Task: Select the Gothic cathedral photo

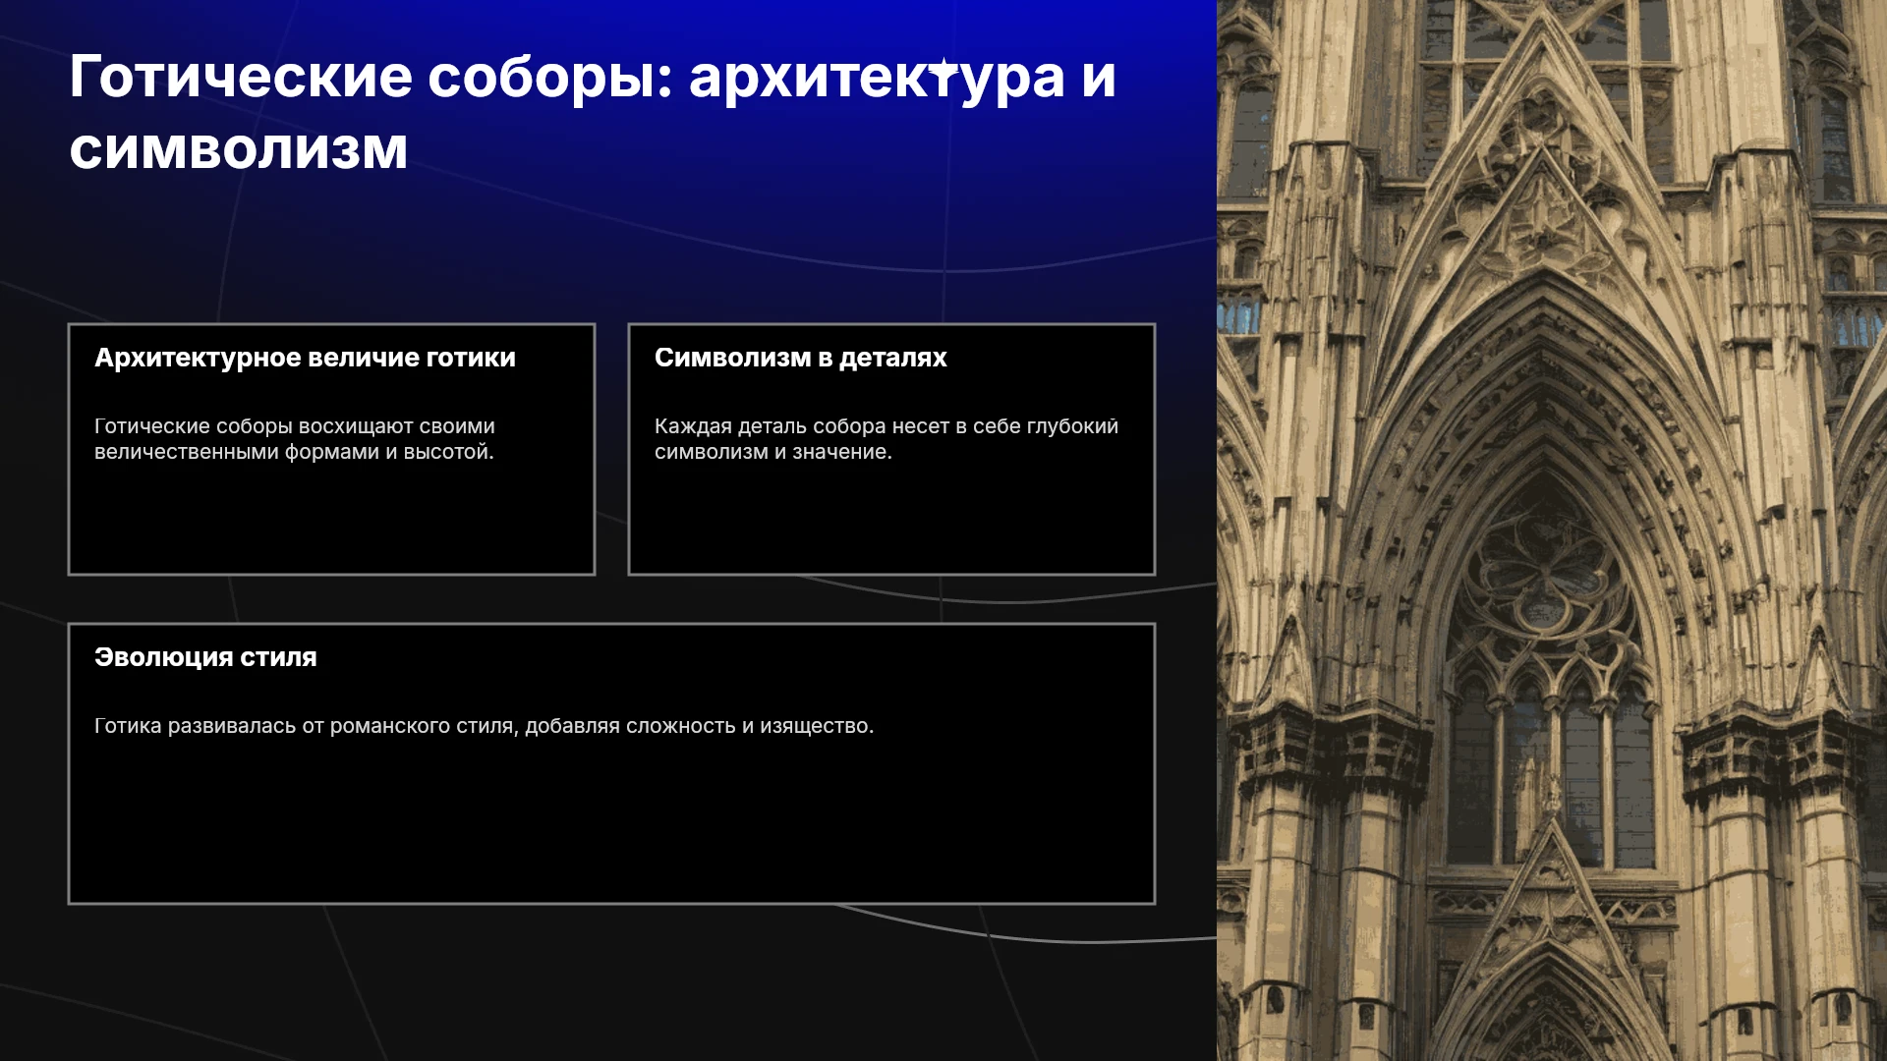Action: tap(1552, 530)
